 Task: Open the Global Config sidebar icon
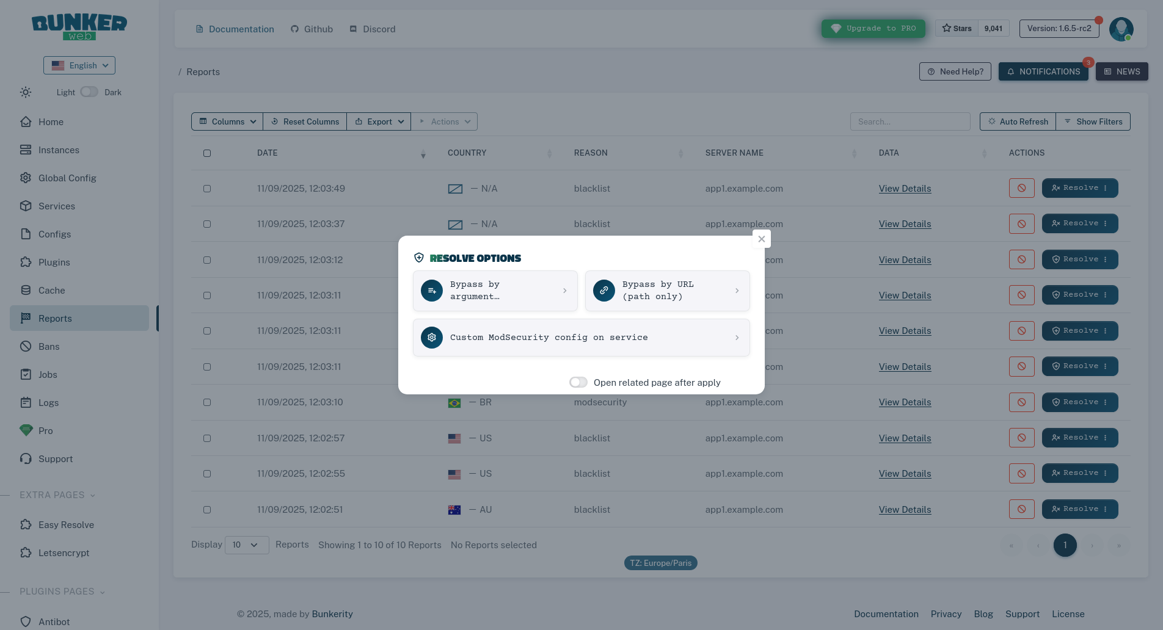[25, 178]
